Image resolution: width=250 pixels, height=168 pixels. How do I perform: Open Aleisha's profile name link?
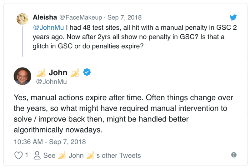click(x=45, y=17)
